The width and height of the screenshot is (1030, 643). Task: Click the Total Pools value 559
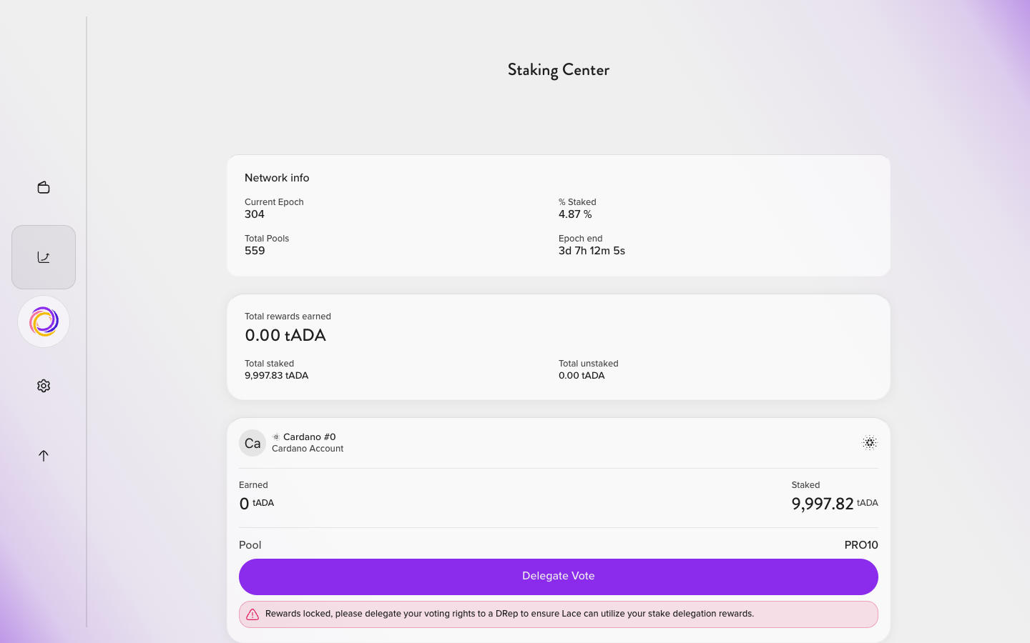(x=255, y=251)
